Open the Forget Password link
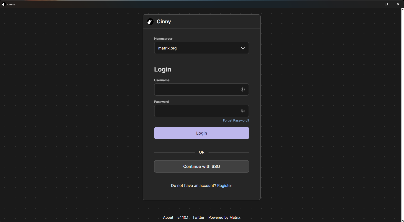 click(236, 120)
